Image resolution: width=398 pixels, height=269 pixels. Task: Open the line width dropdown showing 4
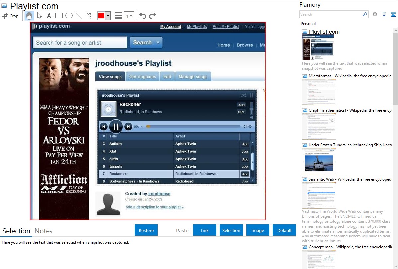(x=129, y=16)
